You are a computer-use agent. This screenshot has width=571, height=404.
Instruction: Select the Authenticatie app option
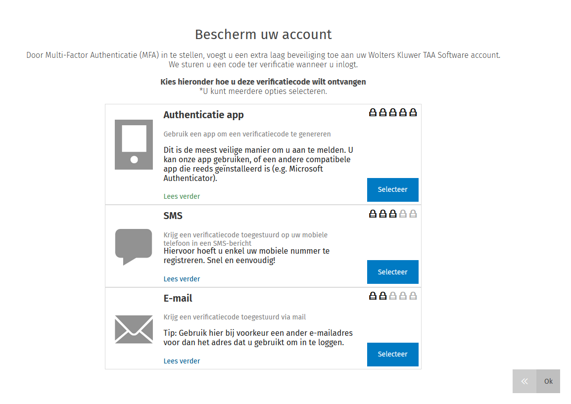point(392,190)
